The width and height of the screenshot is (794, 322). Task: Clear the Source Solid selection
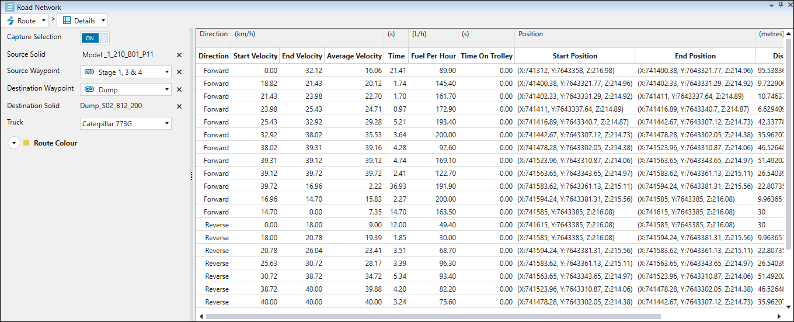click(x=179, y=55)
